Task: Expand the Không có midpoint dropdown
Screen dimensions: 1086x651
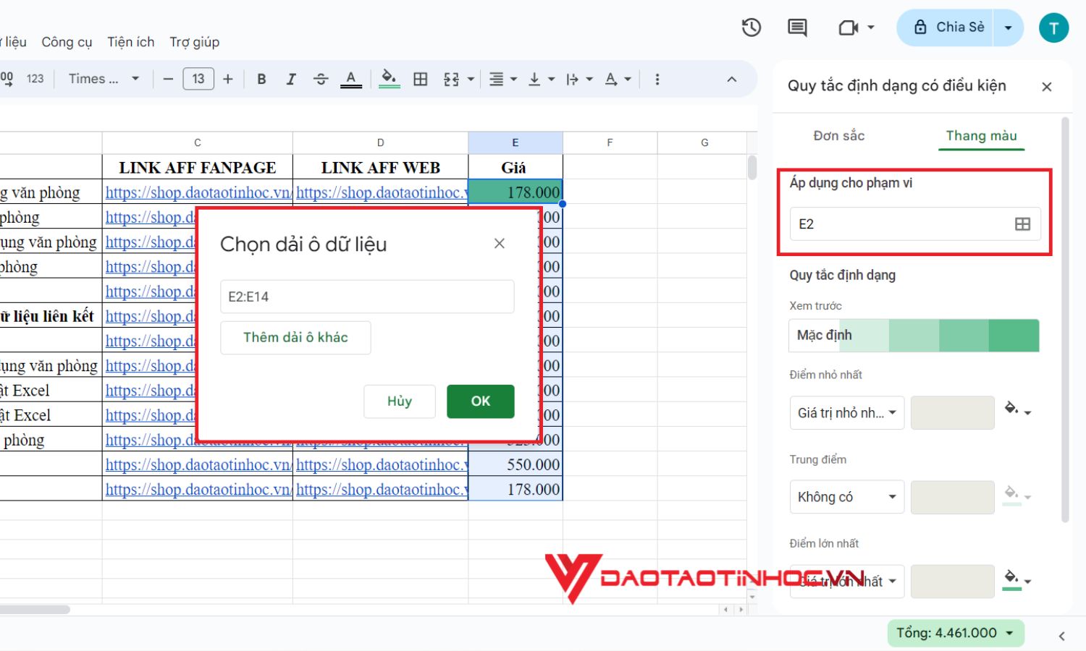Action: pos(846,497)
